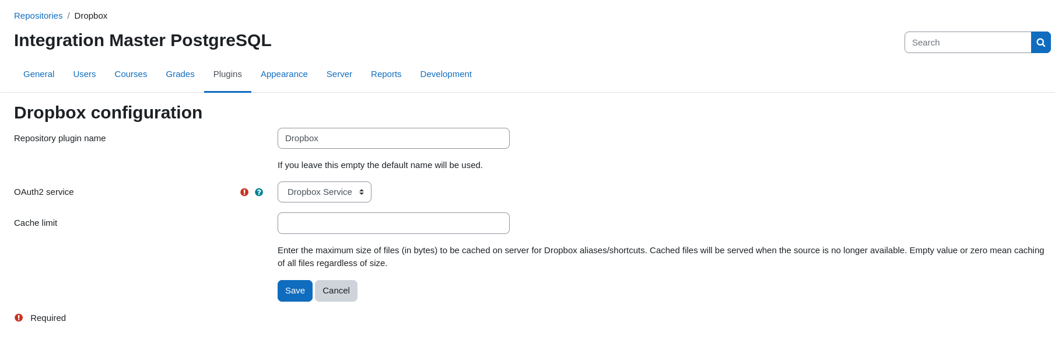The width and height of the screenshot is (1055, 339).
Task: Follow the Repositories breadcrumb link
Action: (38, 16)
